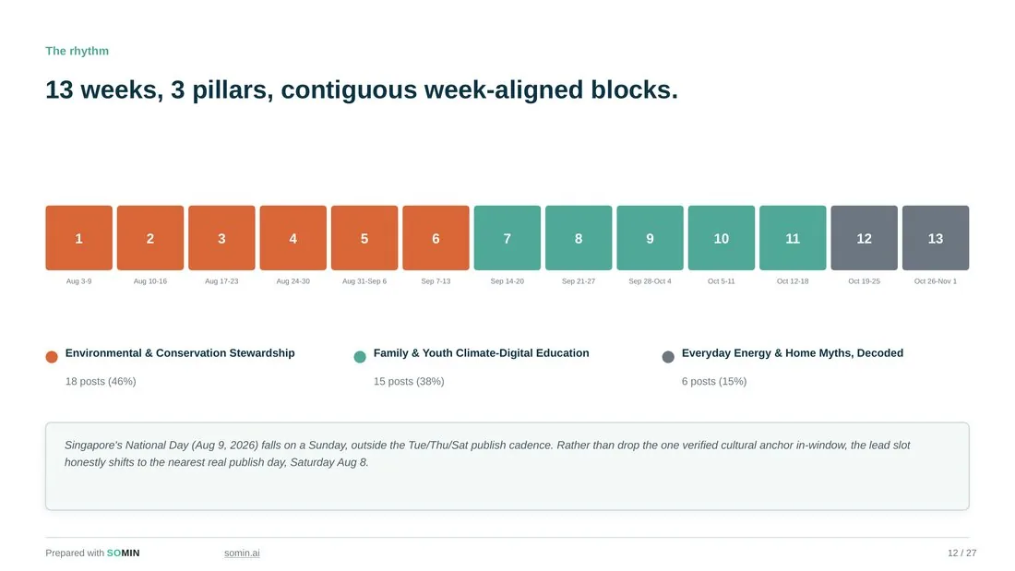Click week 9 block Sep 28-Oct 4

tap(650, 238)
